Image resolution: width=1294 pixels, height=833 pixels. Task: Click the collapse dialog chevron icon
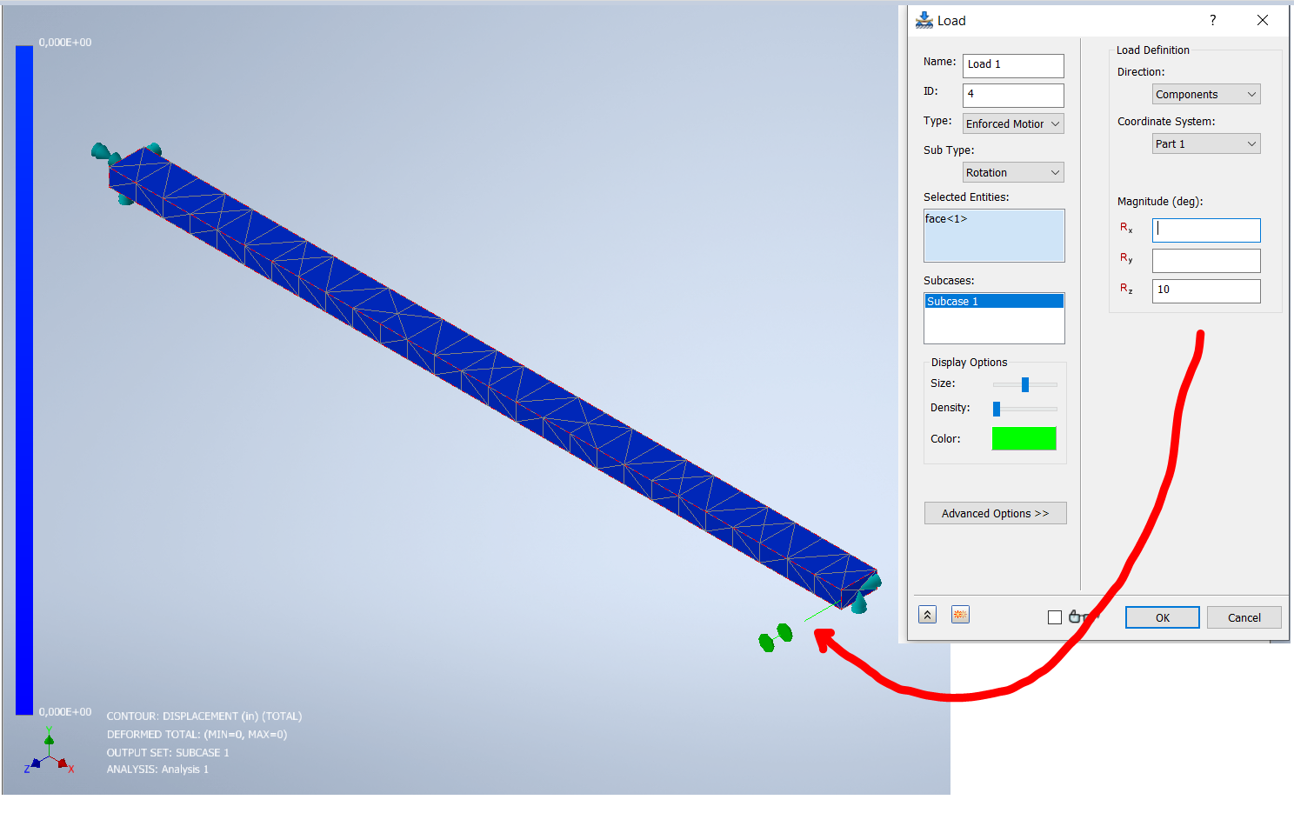click(927, 615)
